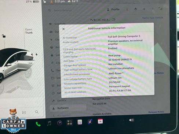The image size is (179, 134).
Task: Close the Additional Vehicle Information dialog
Action: [x=63, y=29]
